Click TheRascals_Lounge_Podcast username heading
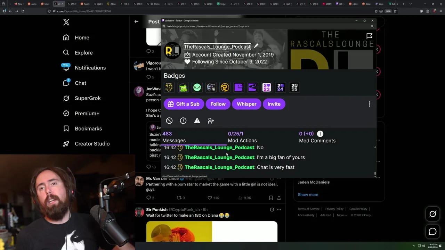This screenshot has height=250, width=445. [217, 47]
